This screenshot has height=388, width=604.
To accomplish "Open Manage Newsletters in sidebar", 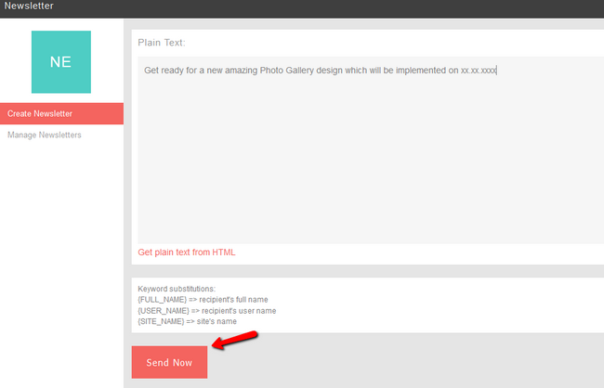I will click(x=45, y=136).
